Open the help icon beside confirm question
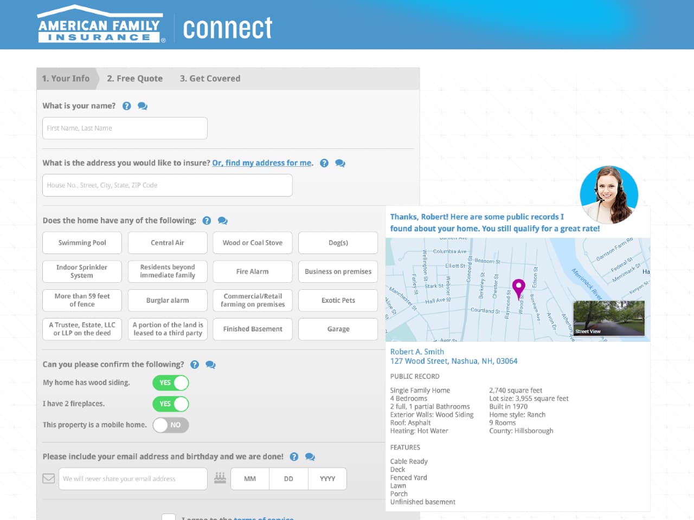 pos(195,365)
